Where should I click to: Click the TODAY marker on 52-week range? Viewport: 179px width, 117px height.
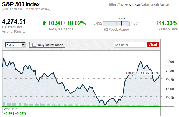[121, 19]
